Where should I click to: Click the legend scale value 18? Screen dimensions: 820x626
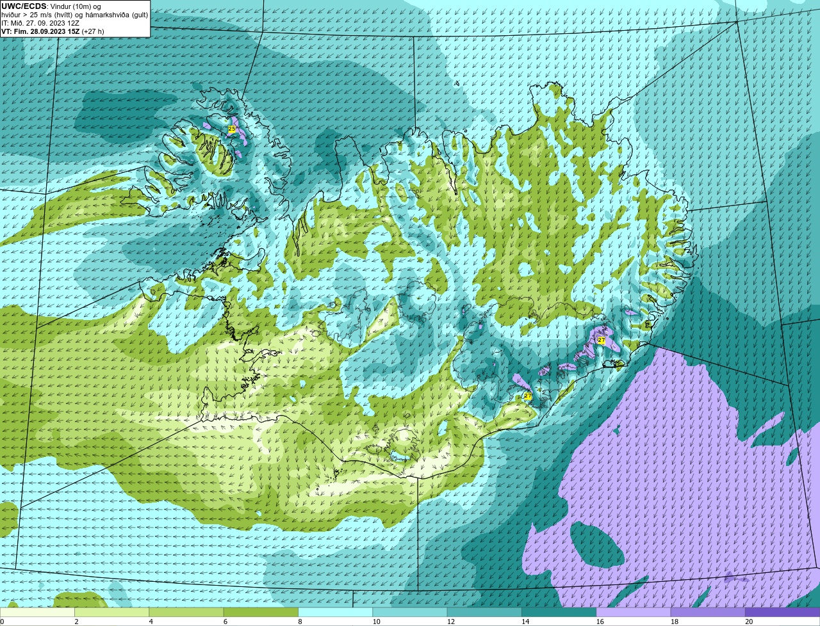tap(675, 622)
